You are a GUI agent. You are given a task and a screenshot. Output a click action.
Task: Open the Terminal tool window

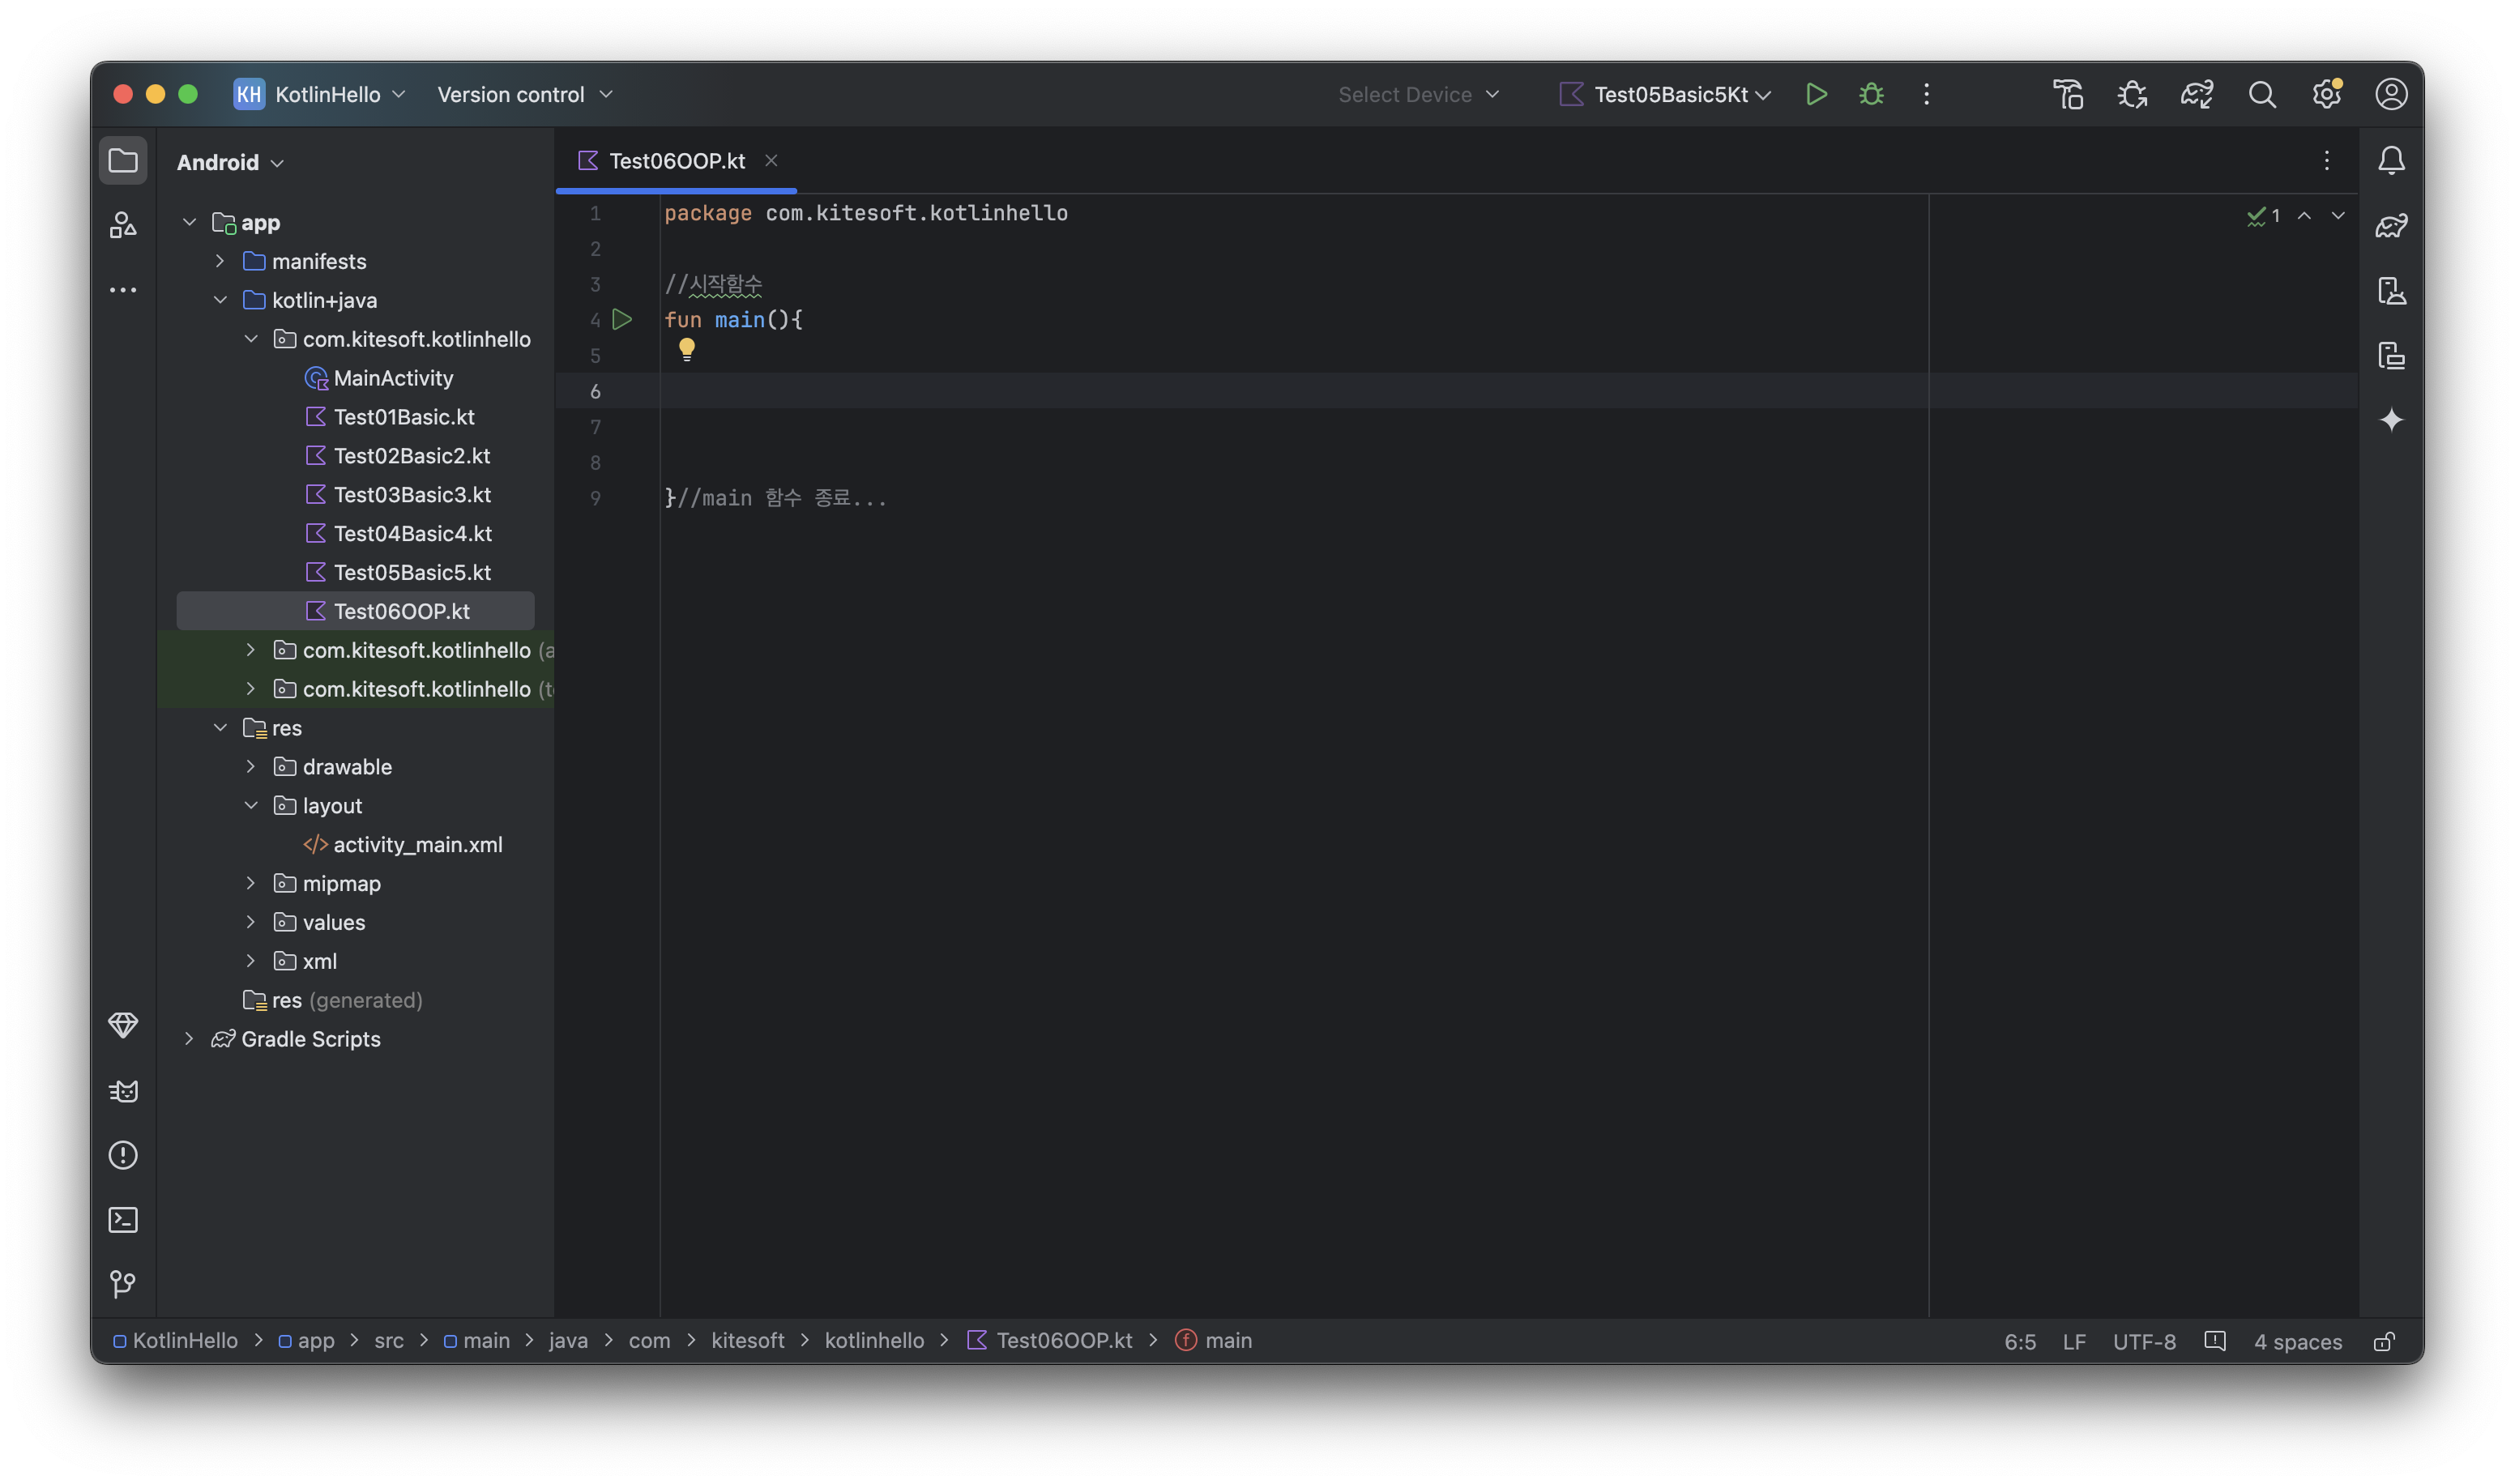(x=123, y=1220)
